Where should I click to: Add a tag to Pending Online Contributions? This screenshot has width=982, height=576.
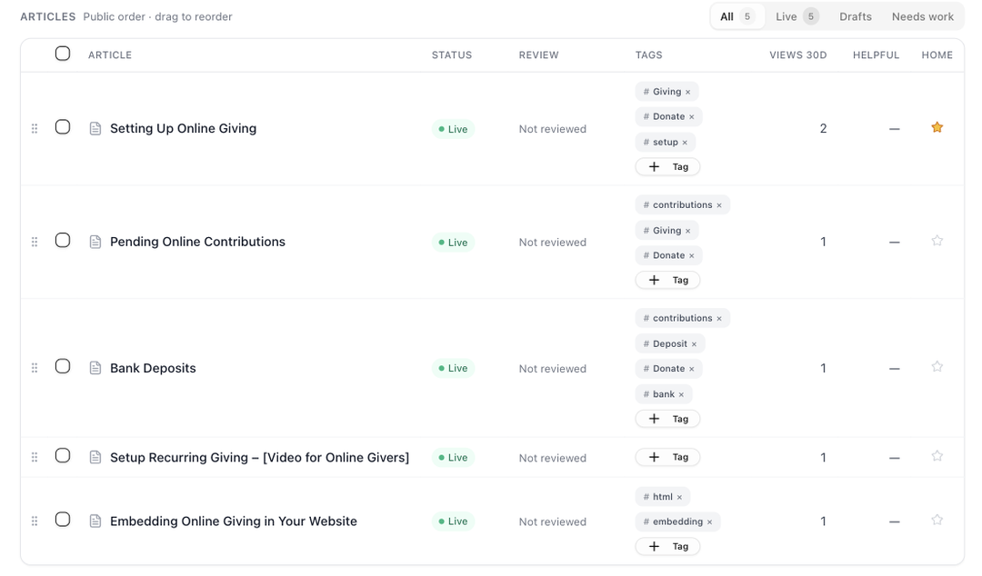click(667, 281)
